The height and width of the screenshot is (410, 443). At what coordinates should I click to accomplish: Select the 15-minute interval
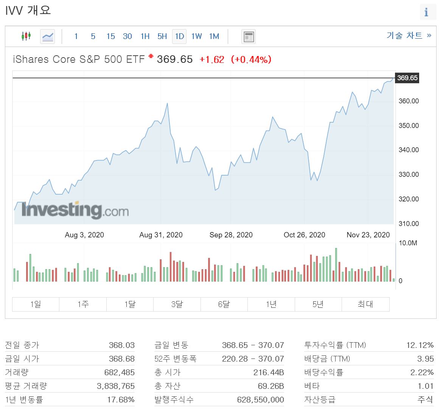110,36
